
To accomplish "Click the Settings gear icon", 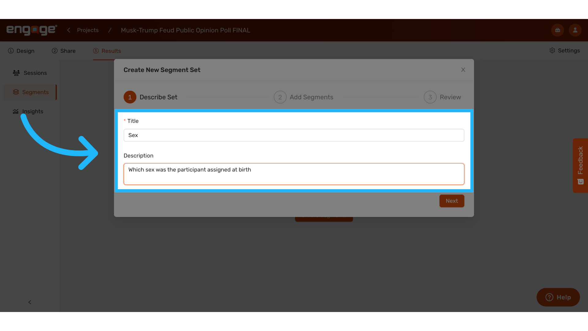I will point(552,51).
